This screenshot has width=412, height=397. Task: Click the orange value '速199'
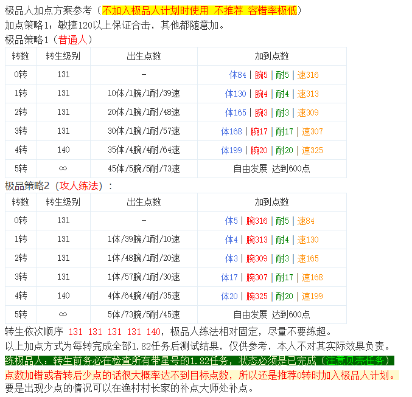pyautogui.click(x=312, y=296)
